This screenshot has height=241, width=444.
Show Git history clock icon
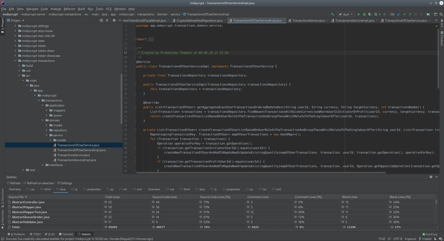coord(415,14)
